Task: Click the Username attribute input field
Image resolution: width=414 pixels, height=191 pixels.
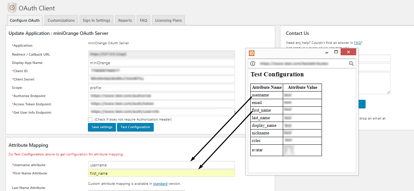Action: click(161, 165)
